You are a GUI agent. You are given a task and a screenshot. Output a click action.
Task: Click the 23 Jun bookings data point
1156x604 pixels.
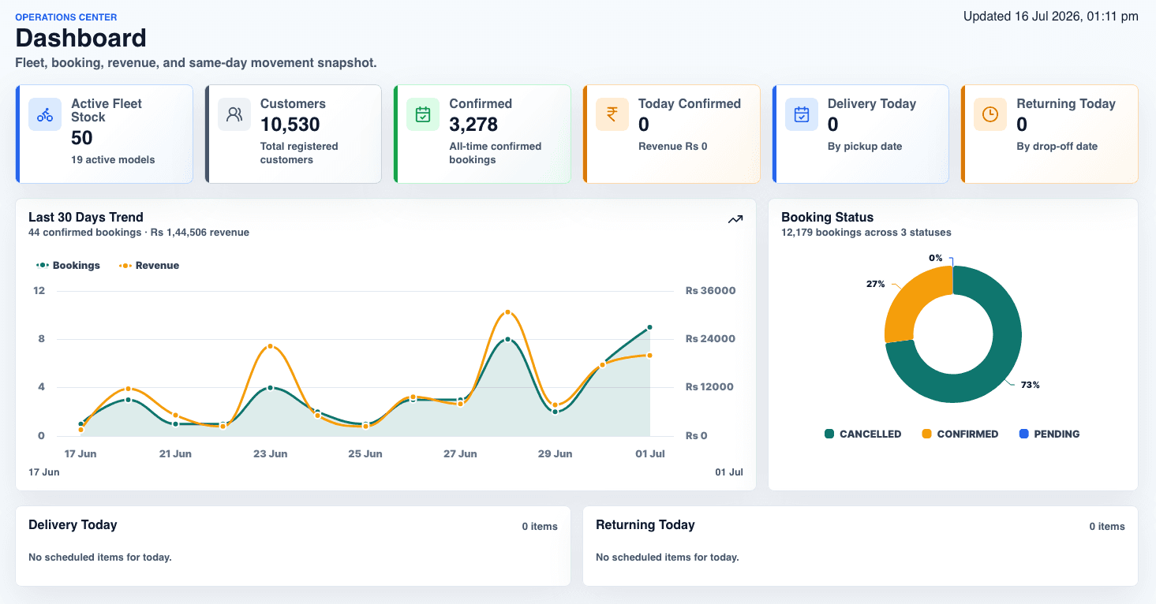pos(270,388)
